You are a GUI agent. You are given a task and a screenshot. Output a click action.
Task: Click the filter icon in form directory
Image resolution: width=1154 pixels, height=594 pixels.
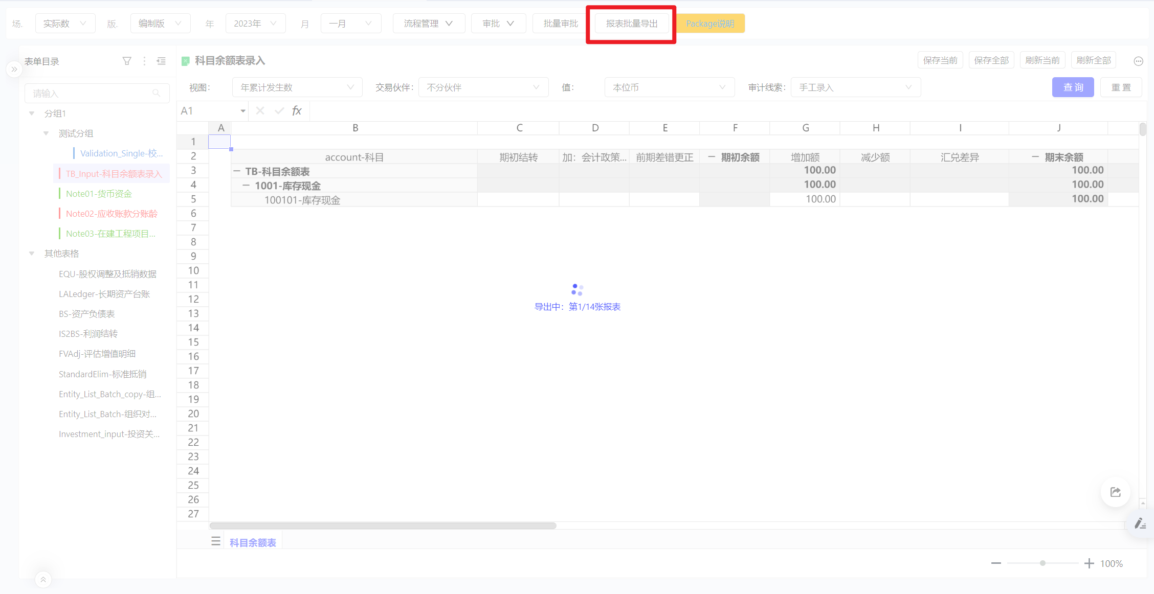pyautogui.click(x=127, y=61)
